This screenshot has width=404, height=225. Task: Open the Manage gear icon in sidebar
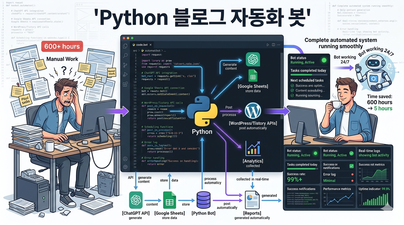point(125,167)
